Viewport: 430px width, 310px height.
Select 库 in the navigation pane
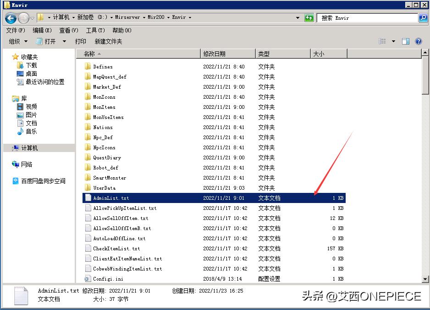[x=24, y=98]
